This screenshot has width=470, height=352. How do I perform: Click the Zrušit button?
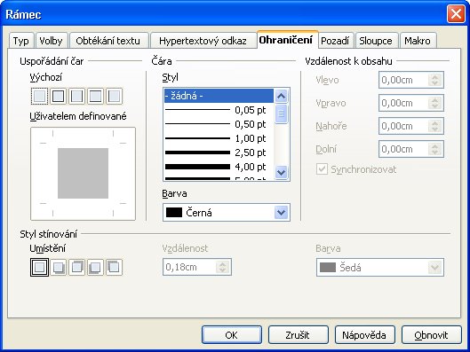[x=298, y=335]
